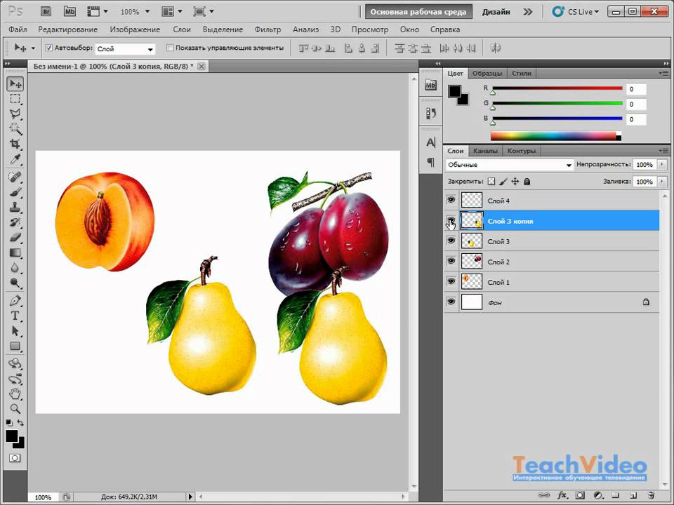Click the lock all pixels icon

click(x=527, y=181)
